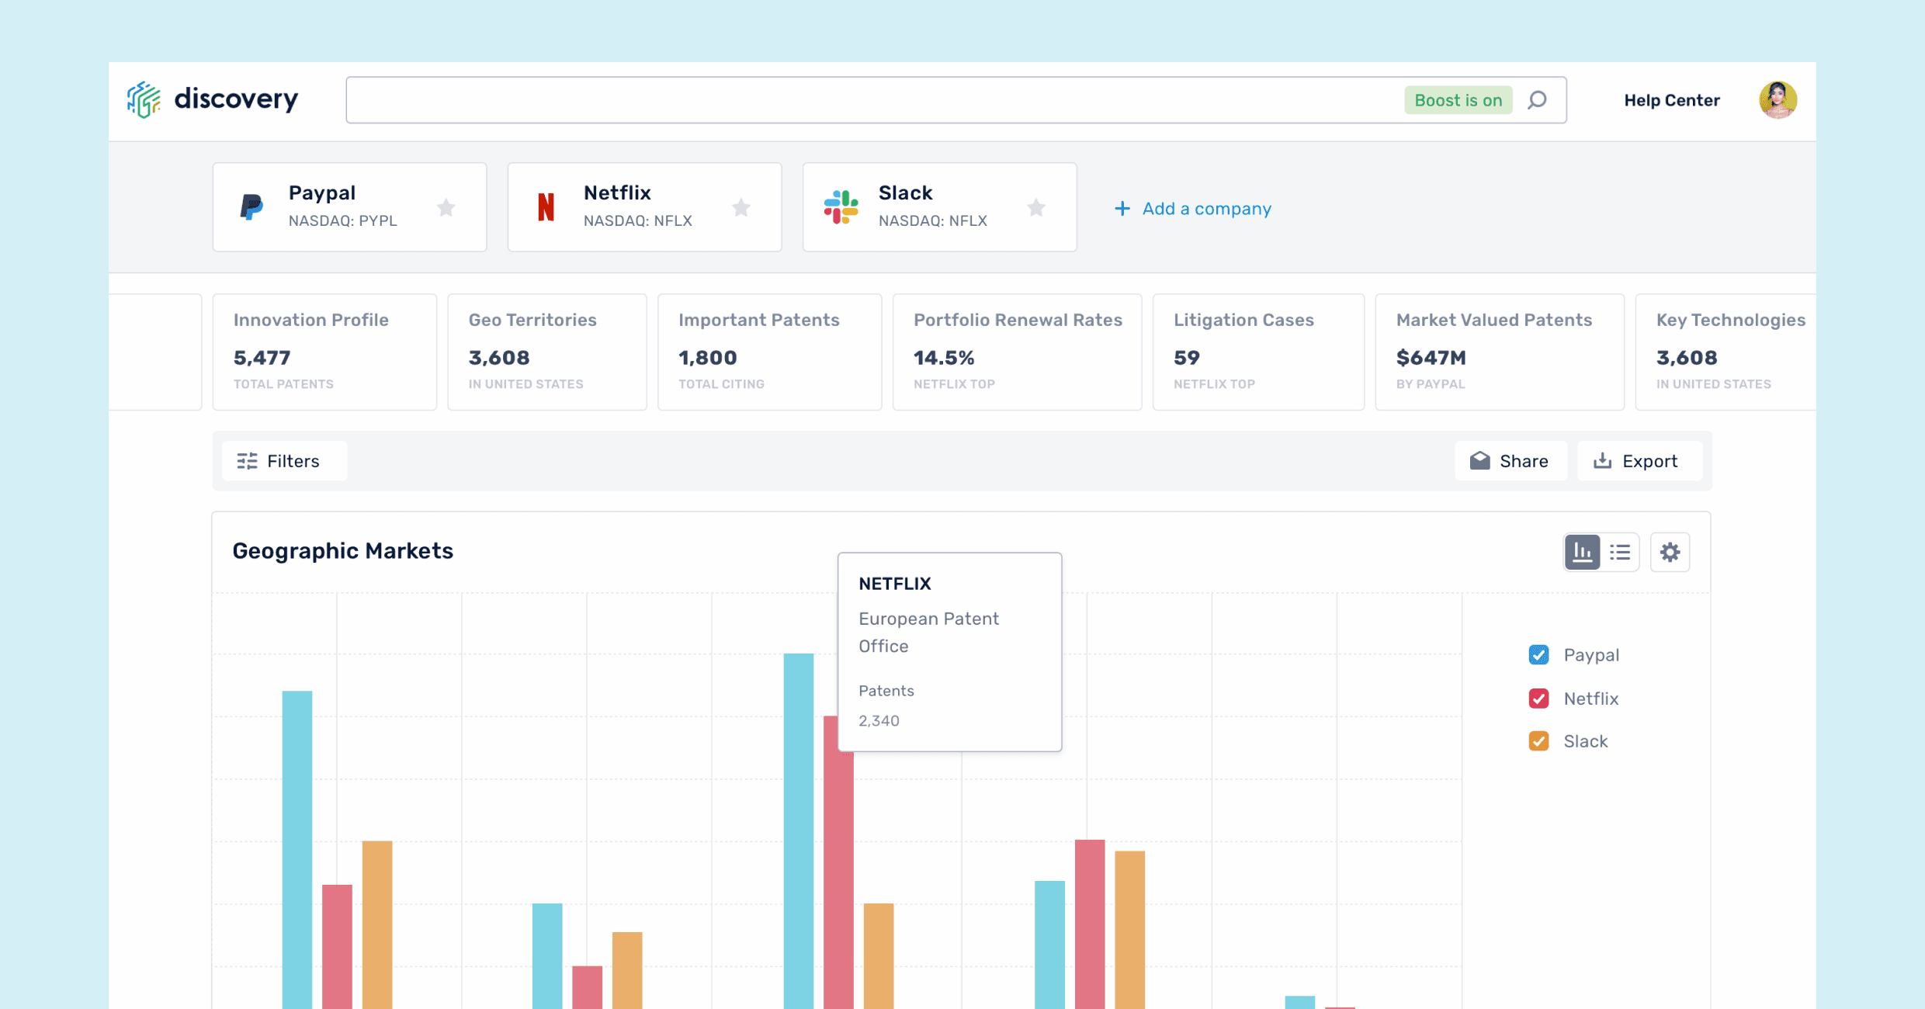
Task: Open the Innovation Profile tab
Action: point(324,351)
